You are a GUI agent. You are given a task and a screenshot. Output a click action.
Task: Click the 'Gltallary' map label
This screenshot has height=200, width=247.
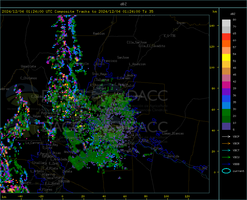(39, 163)
